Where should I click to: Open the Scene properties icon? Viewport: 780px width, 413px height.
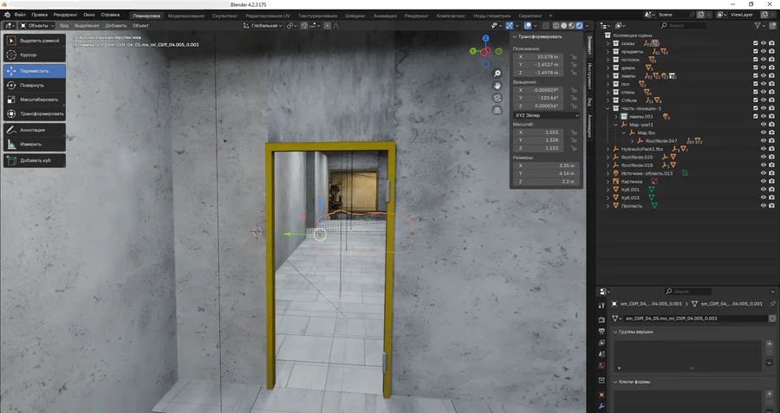601,354
